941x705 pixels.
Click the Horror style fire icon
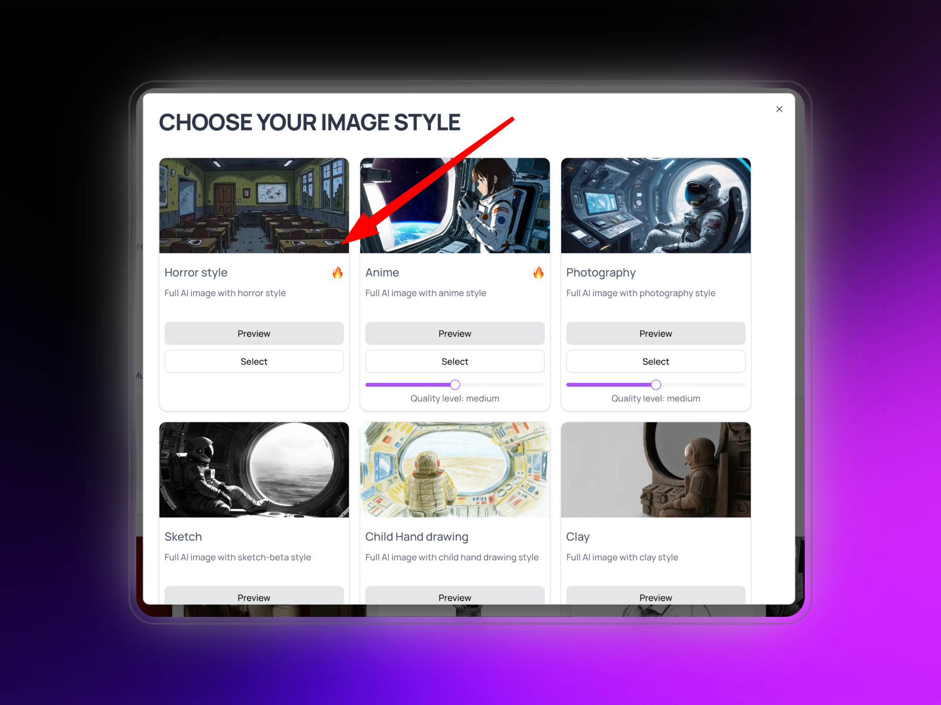[x=337, y=273]
